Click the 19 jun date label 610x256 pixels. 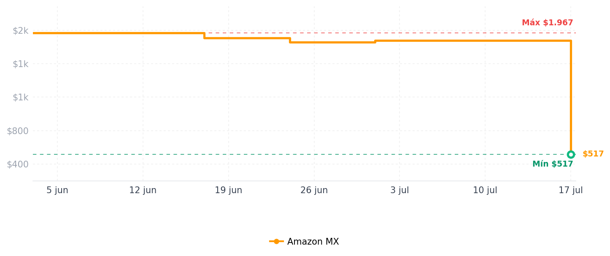tap(228, 190)
